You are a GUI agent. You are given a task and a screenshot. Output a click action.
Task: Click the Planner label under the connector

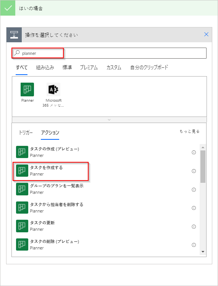click(x=27, y=100)
